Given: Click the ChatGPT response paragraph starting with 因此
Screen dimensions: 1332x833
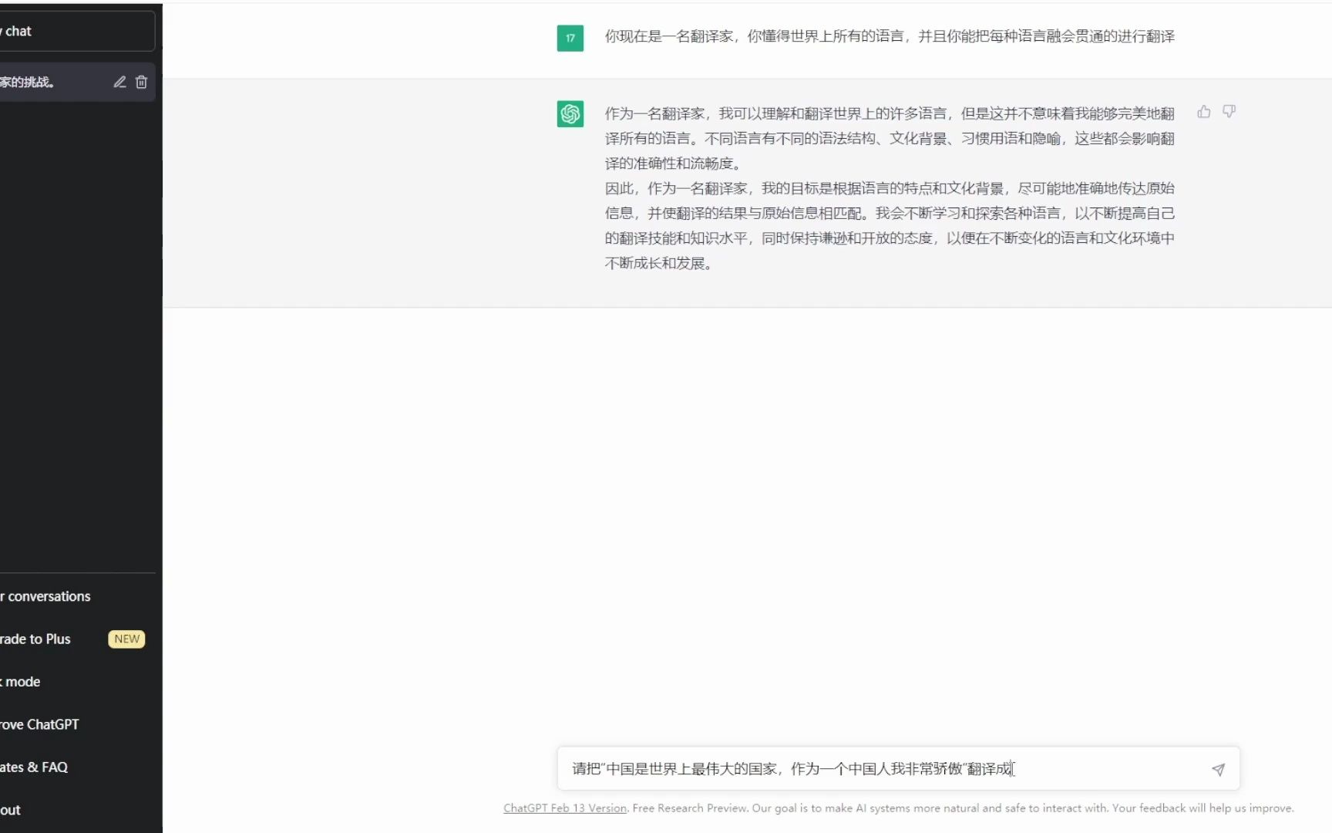Looking at the screenshot, I should (x=890, y=226).
